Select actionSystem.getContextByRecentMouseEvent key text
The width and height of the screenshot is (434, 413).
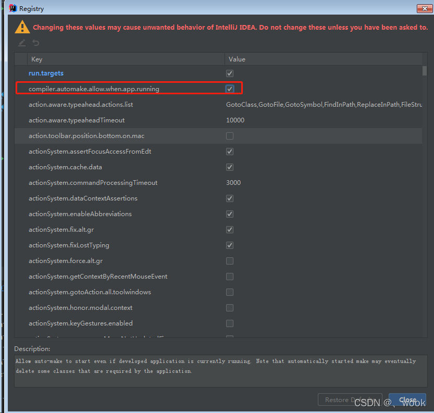point(98,277)
